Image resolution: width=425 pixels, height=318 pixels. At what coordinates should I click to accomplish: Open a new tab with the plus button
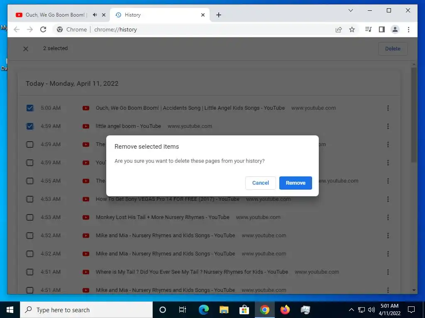(x=219, y=15)
